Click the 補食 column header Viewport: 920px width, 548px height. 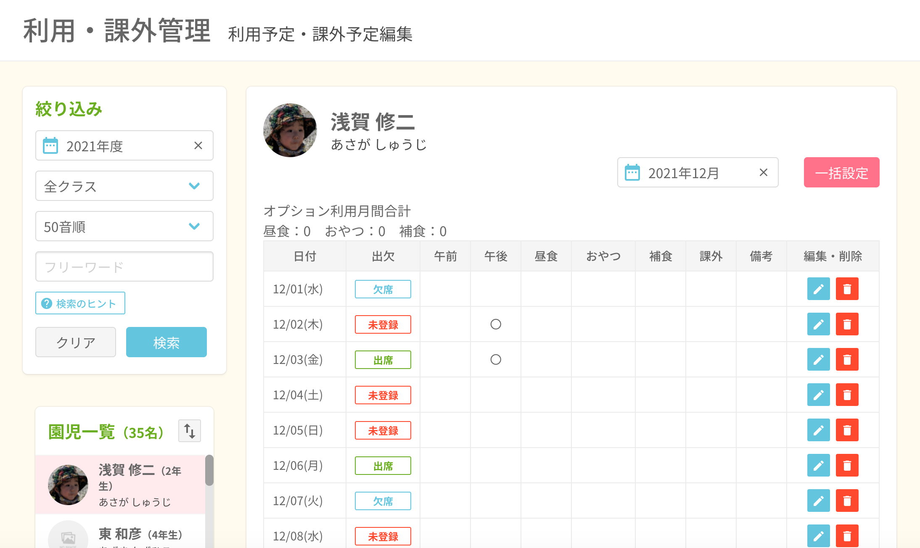[x=661, y=256]
